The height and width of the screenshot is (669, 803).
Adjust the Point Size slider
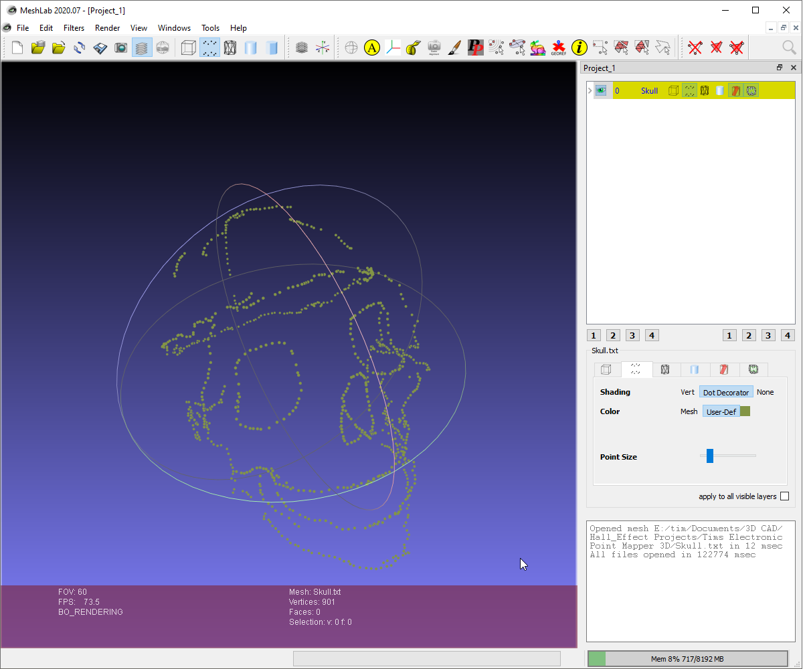pos(709,456)
